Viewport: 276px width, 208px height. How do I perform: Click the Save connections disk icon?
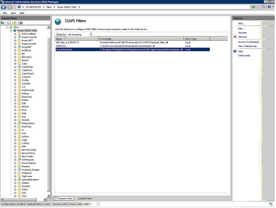[x=9, y=23]
